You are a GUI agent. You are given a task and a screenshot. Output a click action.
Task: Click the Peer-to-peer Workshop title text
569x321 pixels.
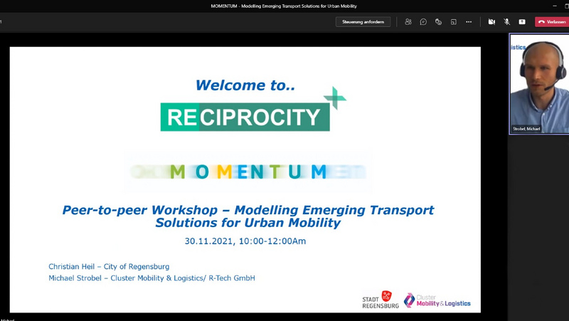pyautogui.click(x=248, y=216)
